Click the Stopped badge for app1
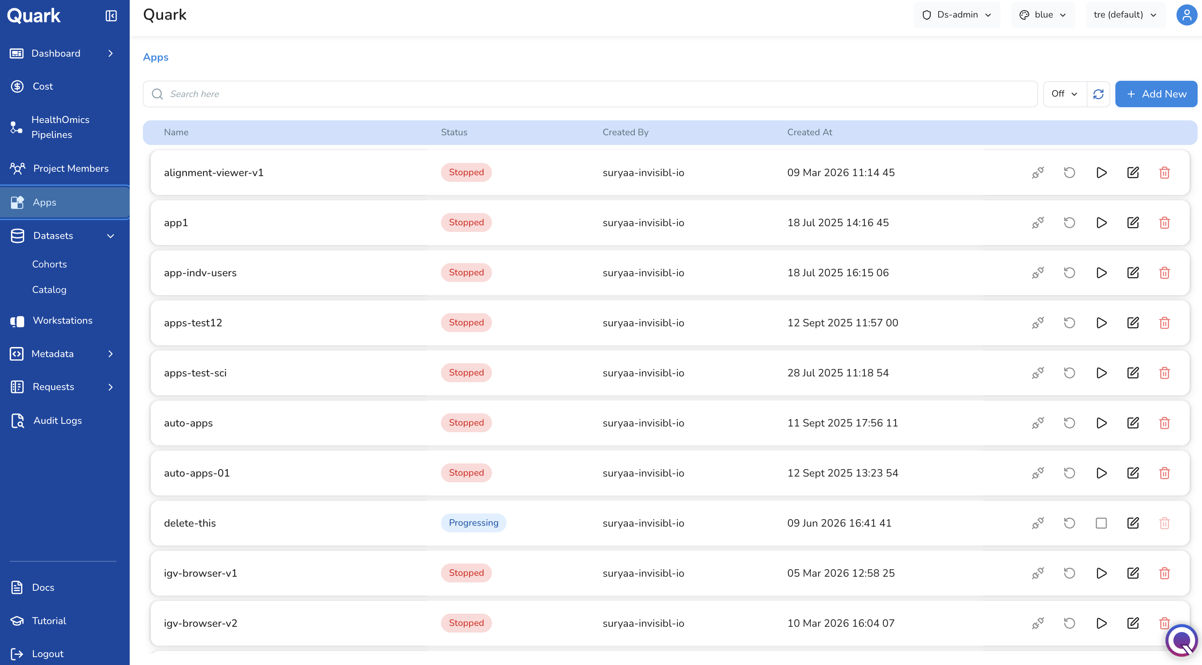This screenshot has width=1202, height=665. tap(466, 223)
